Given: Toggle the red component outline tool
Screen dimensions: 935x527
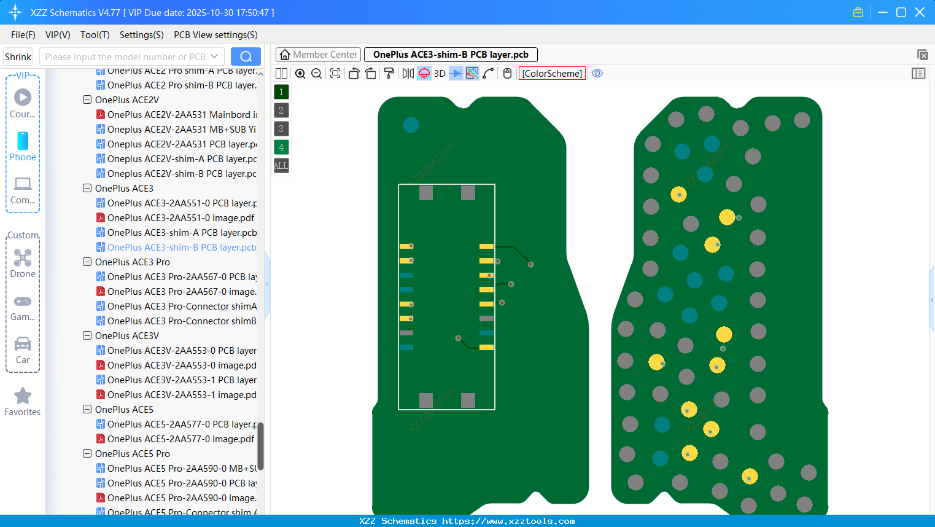Looking at the screenshot, I should coord(424,74).
